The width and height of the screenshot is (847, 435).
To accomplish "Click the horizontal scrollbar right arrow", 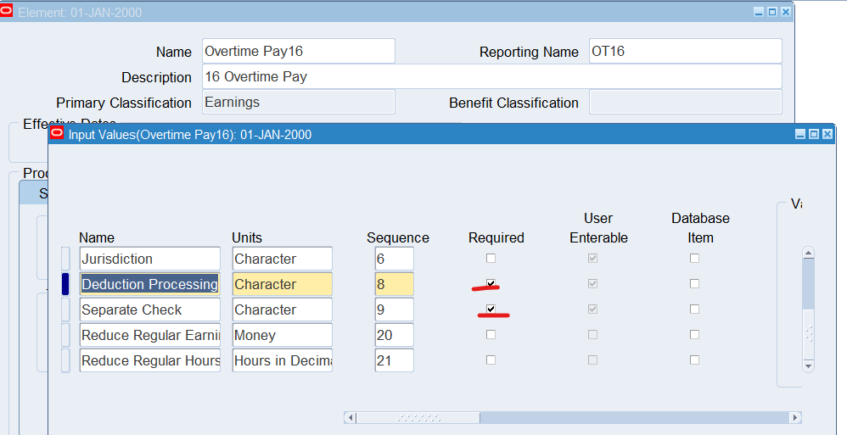I will pos(794,418).
